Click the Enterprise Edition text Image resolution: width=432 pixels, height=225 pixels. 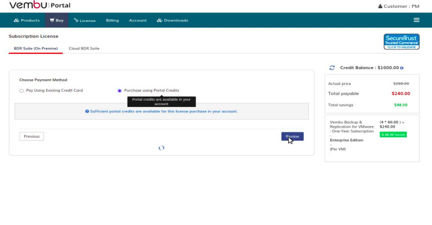[x=347, y=140]
